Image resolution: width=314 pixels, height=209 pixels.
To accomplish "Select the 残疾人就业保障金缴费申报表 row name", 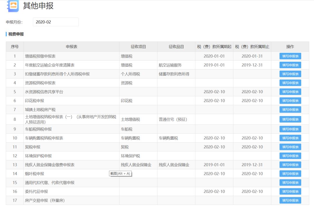I will tap(50, 165).
